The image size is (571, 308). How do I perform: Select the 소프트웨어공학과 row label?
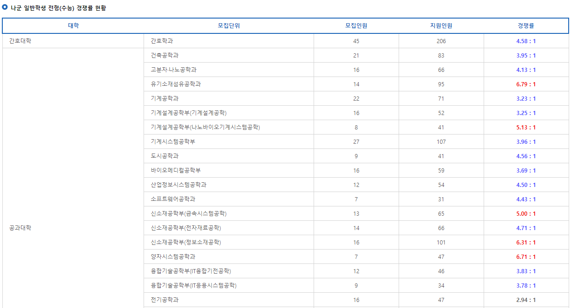click(173, 199)
